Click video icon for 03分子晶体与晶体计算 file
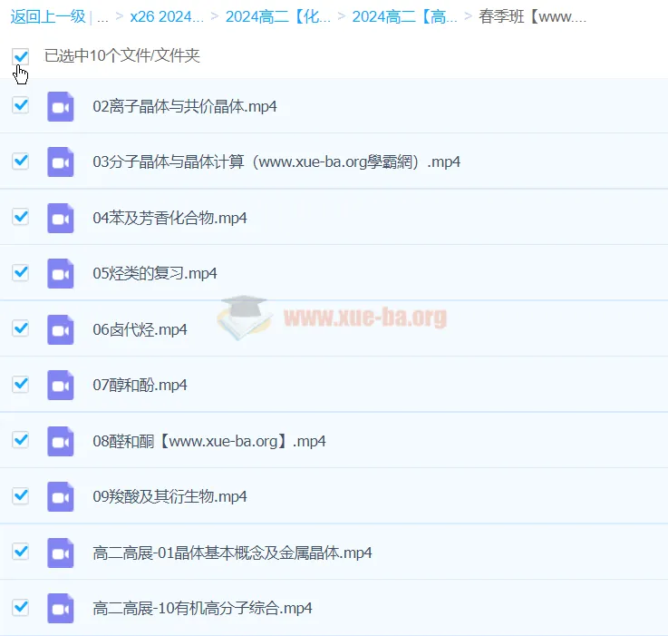 pyautogui.click(x=61, y=161)
